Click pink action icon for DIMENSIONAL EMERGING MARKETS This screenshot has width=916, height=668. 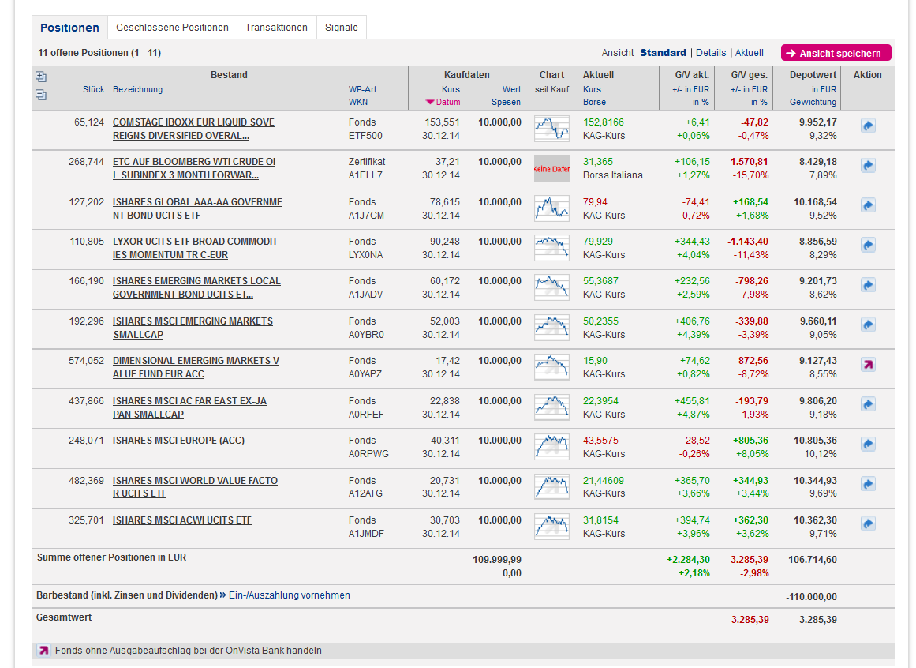[x=868, y=364]
